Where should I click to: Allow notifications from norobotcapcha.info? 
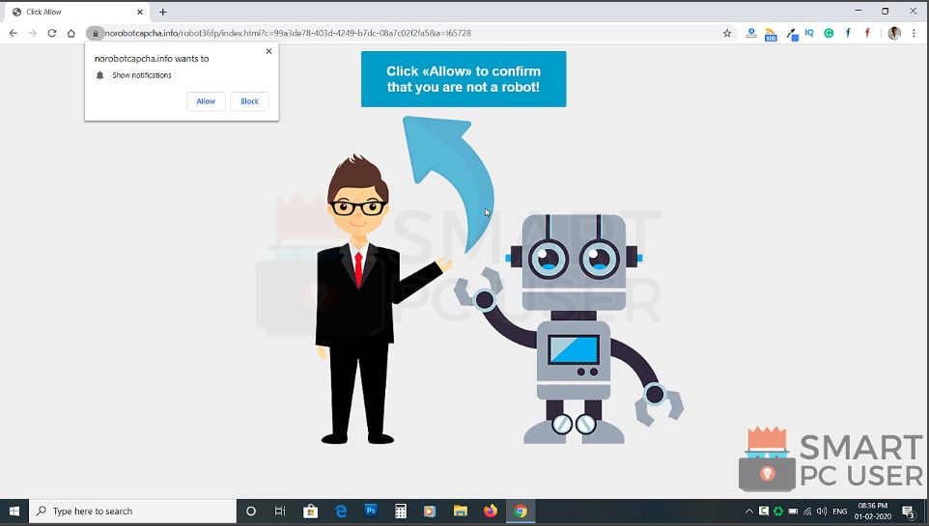click(206, 101)
